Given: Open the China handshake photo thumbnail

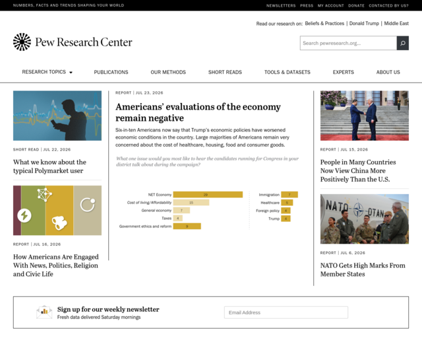Looking at the screenshot, I should tap(365, 116).
